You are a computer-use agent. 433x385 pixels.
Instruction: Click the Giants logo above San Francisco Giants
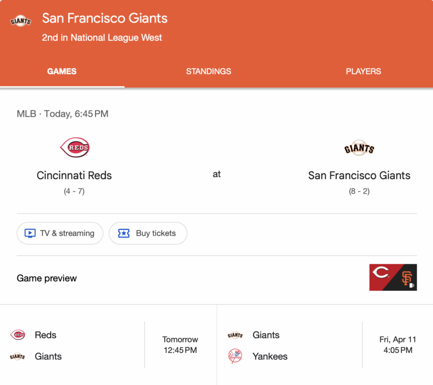tap(359, 148)
